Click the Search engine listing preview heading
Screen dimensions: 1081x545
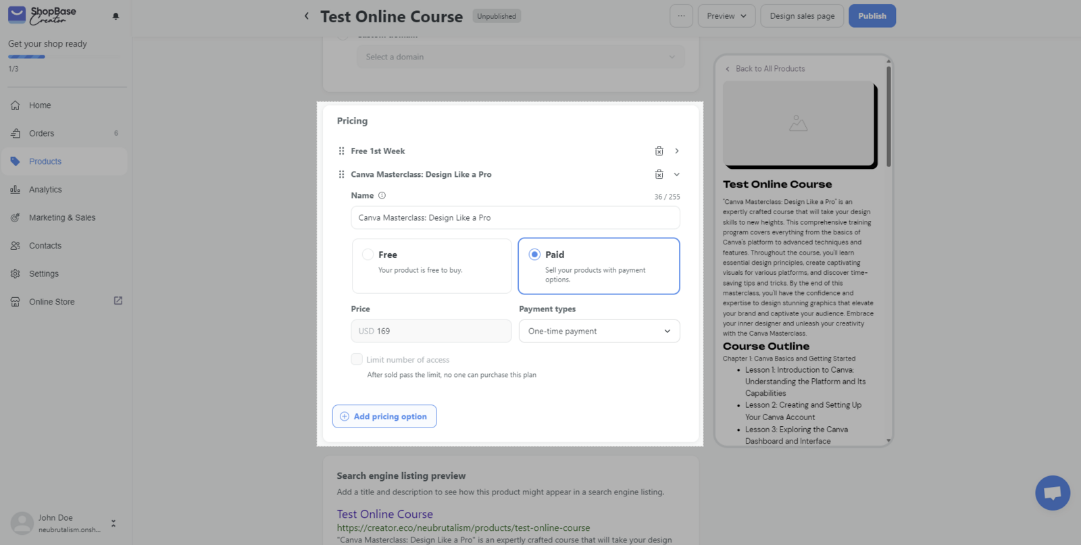[401, 476]
